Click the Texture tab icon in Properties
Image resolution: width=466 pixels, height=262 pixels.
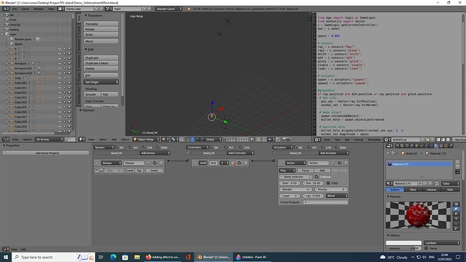441,146
